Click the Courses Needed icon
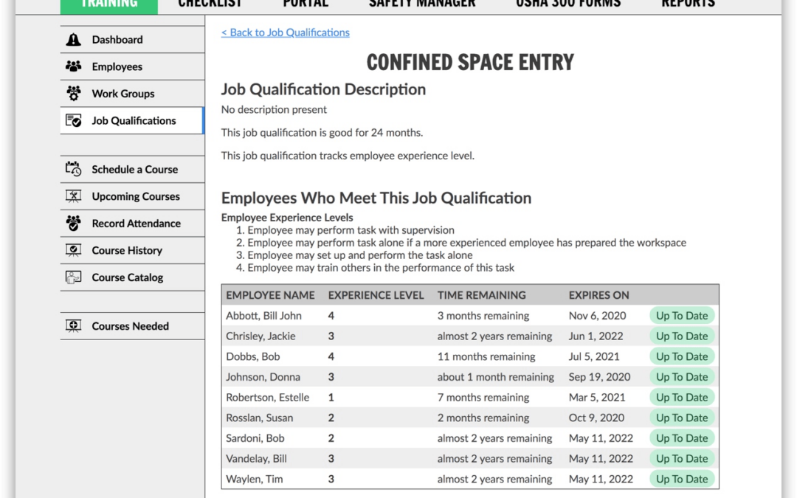 (73, 326)
